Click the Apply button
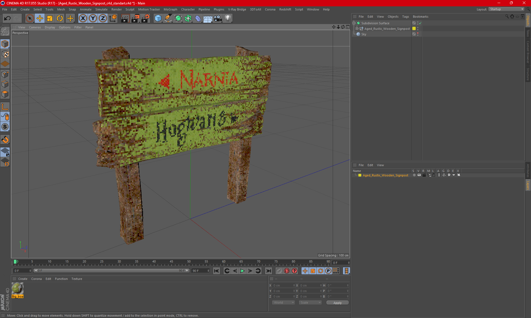Screen dimensions: 531x318 337,303
